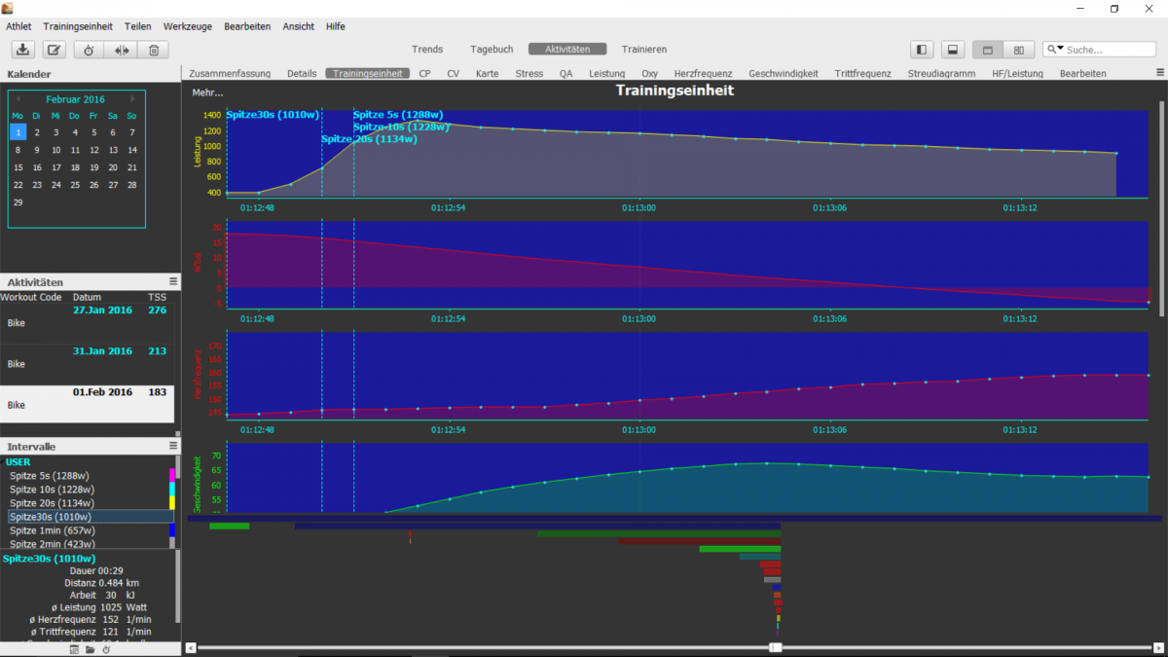Click the Mehr... link above the chart

207,92
